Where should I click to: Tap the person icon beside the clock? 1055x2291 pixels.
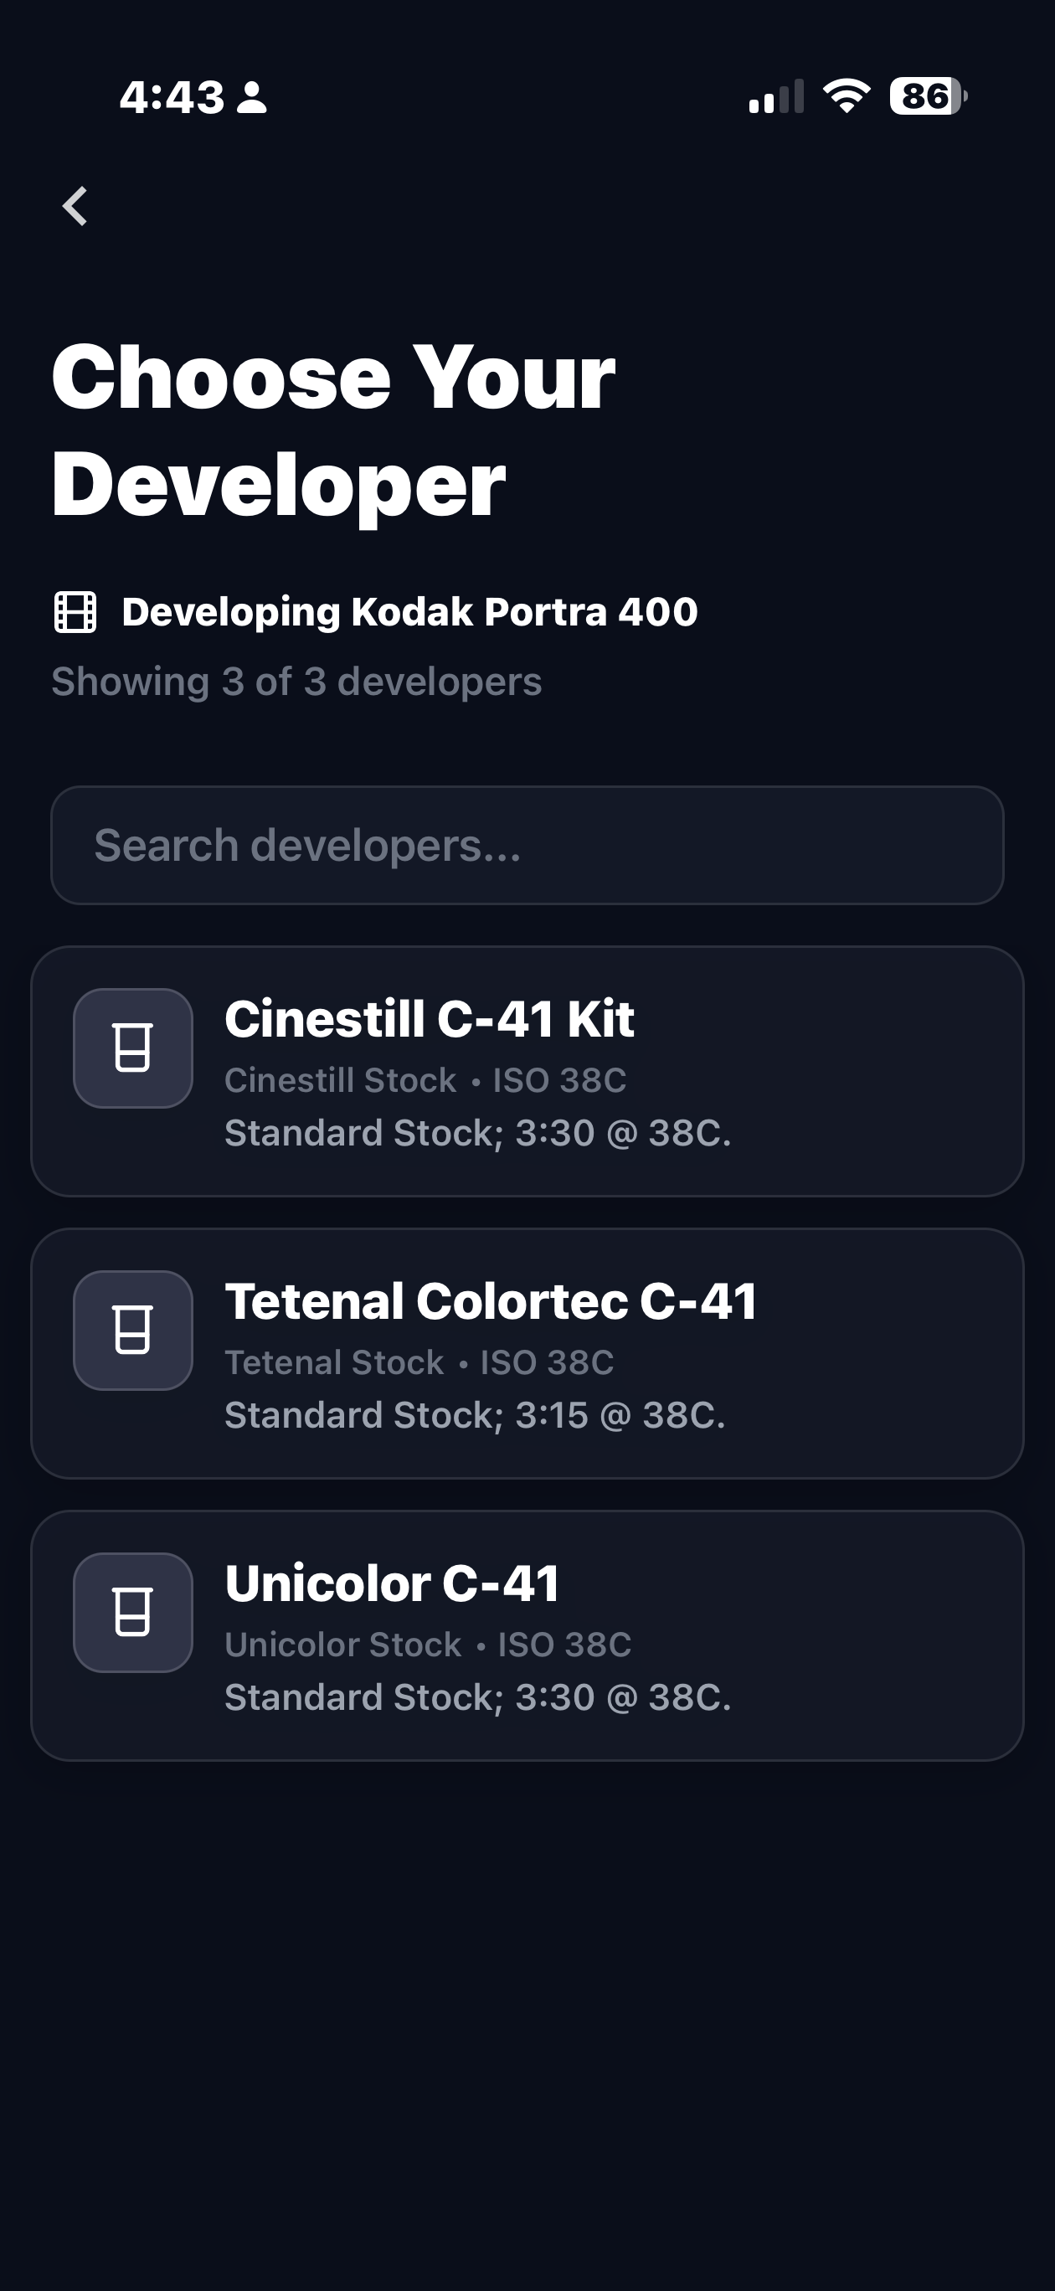click(252, 97)
